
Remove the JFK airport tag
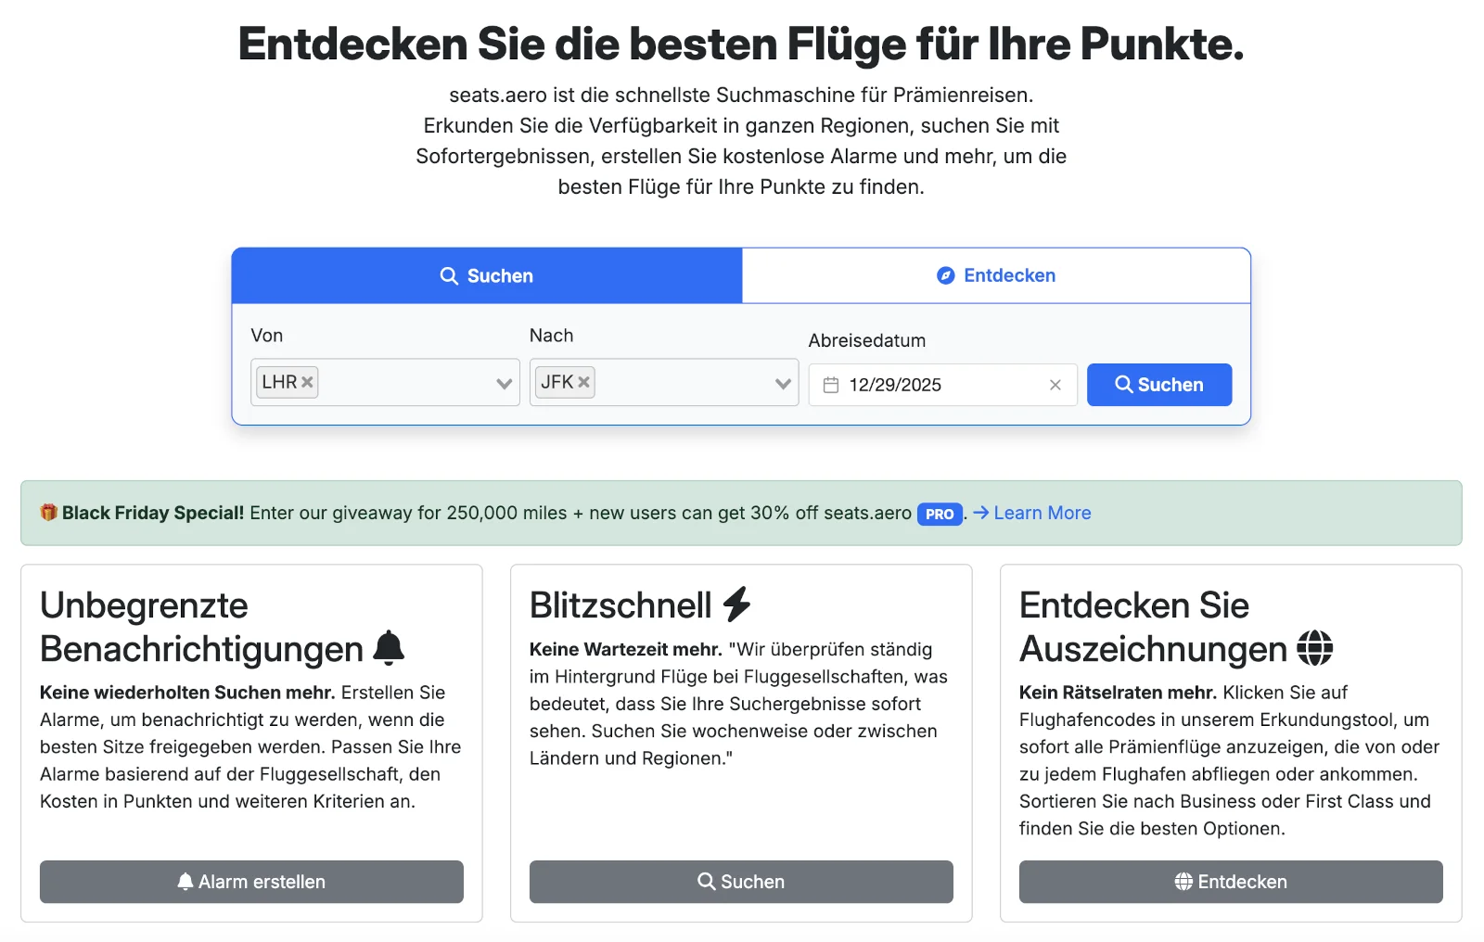click(583, 382)
